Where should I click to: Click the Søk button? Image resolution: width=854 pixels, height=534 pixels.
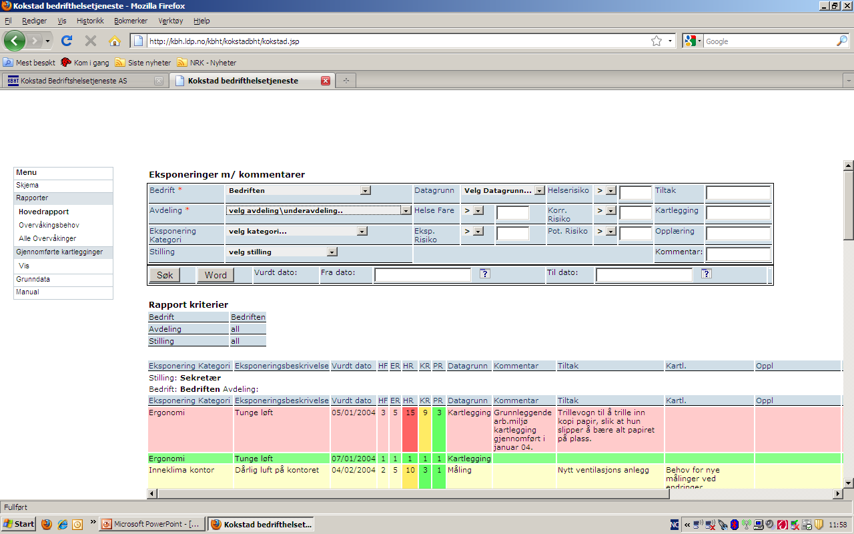(164, 275)
